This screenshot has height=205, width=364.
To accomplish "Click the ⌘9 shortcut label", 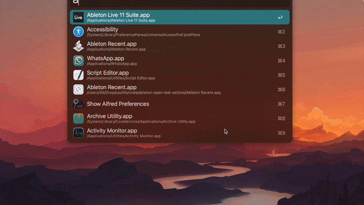I will (282, 133).
